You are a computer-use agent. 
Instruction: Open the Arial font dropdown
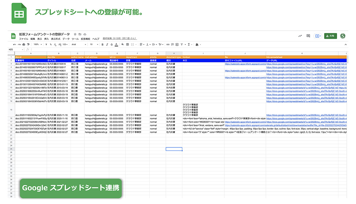click(79, 45)
